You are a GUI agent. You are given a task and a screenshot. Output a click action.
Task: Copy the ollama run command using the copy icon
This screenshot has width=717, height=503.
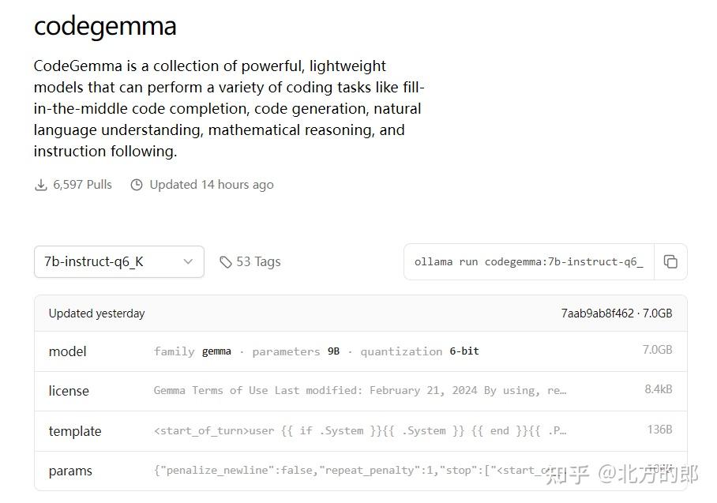tap(670, 261)
